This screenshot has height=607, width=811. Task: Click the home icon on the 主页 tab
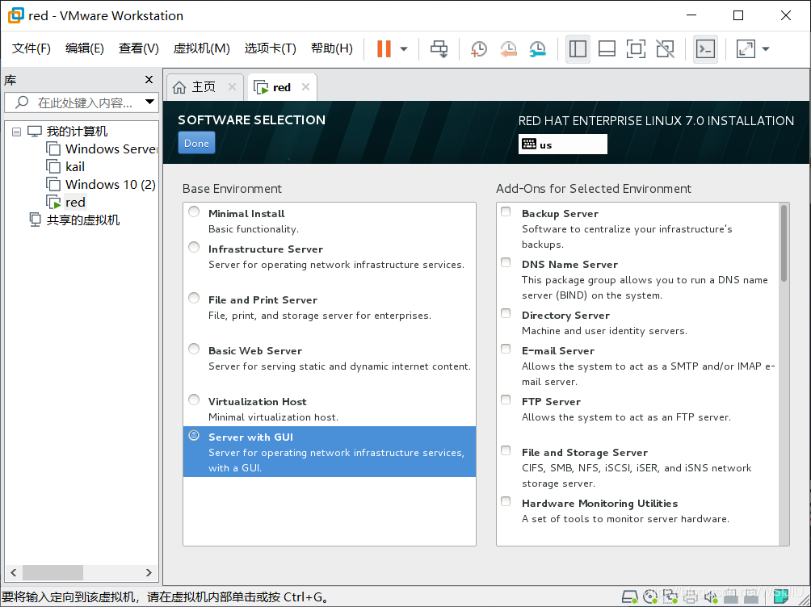click(x=179, y=87)
